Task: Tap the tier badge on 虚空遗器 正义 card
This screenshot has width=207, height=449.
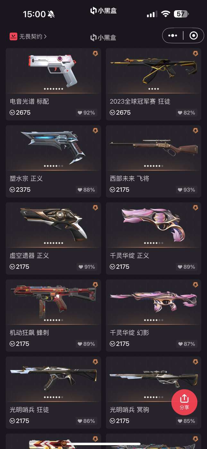Action: [95, 208]
